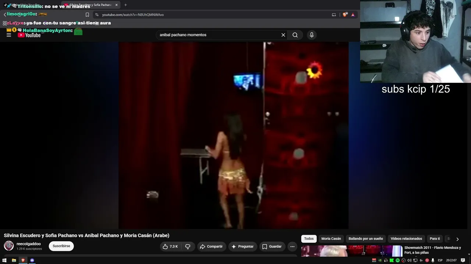This screenshot has width=471, height=264.
Task: Open the three-dot more actions menu
Action: (x=292, y=246)
